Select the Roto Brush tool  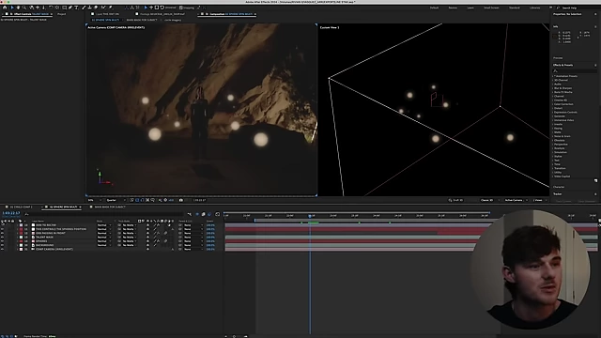click(x=103, y=8)
